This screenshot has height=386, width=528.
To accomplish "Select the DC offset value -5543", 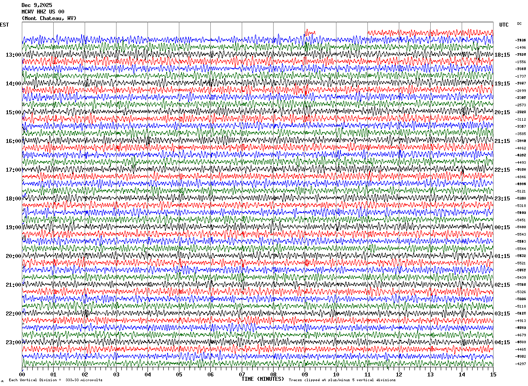I will (521, 234).
